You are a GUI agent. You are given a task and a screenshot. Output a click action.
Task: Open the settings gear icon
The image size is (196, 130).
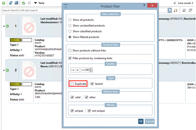[x=184, y=10]
